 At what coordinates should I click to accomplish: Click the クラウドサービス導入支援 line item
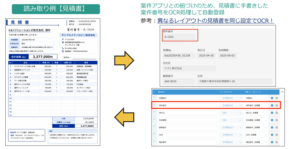tap(24, 66)
